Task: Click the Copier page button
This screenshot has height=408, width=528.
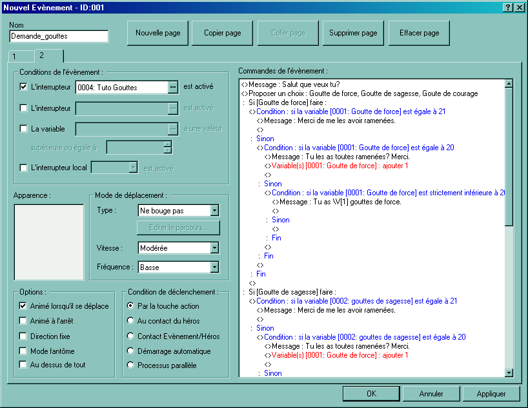Action: click(x=223, y=33)
